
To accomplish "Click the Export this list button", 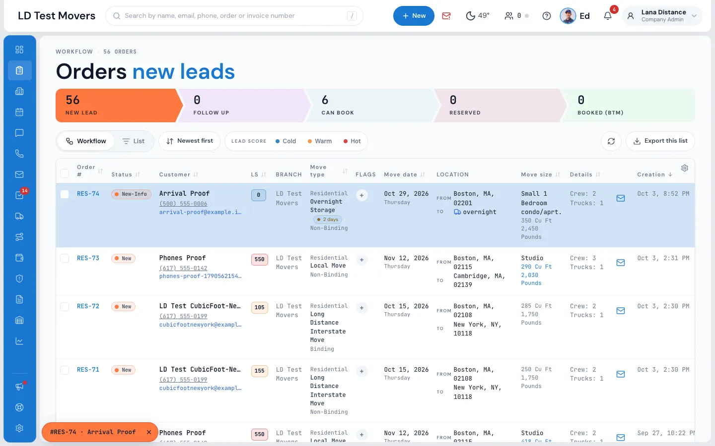I will point(660,141).
